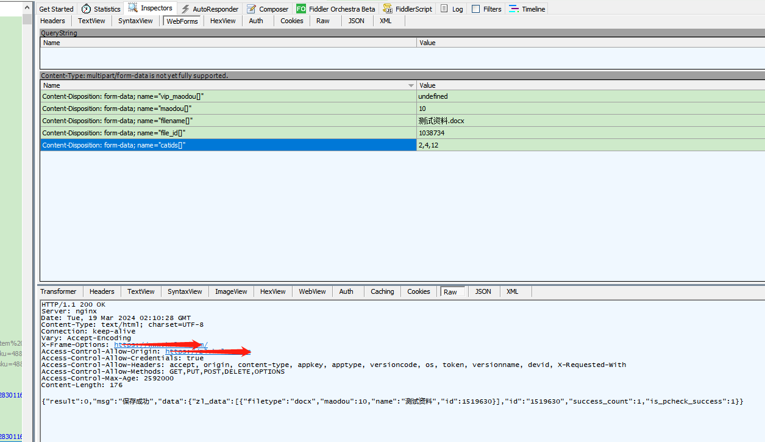Click the "Vary: Accept-Encoding" line

(x=86, y=338)
